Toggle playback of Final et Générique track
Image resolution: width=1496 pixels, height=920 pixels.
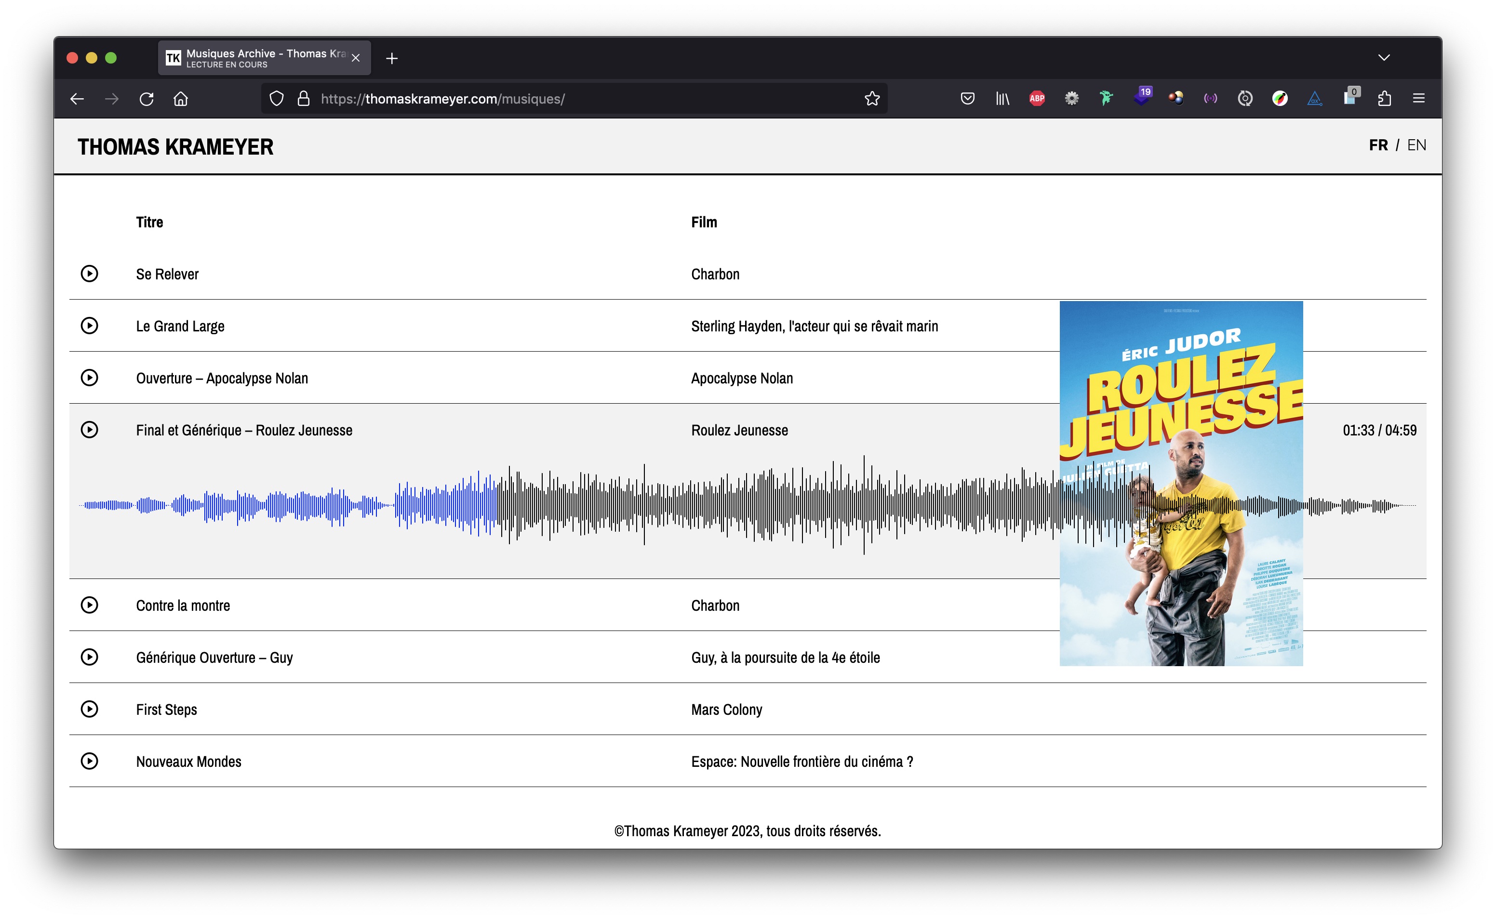[x=90, y=430]
